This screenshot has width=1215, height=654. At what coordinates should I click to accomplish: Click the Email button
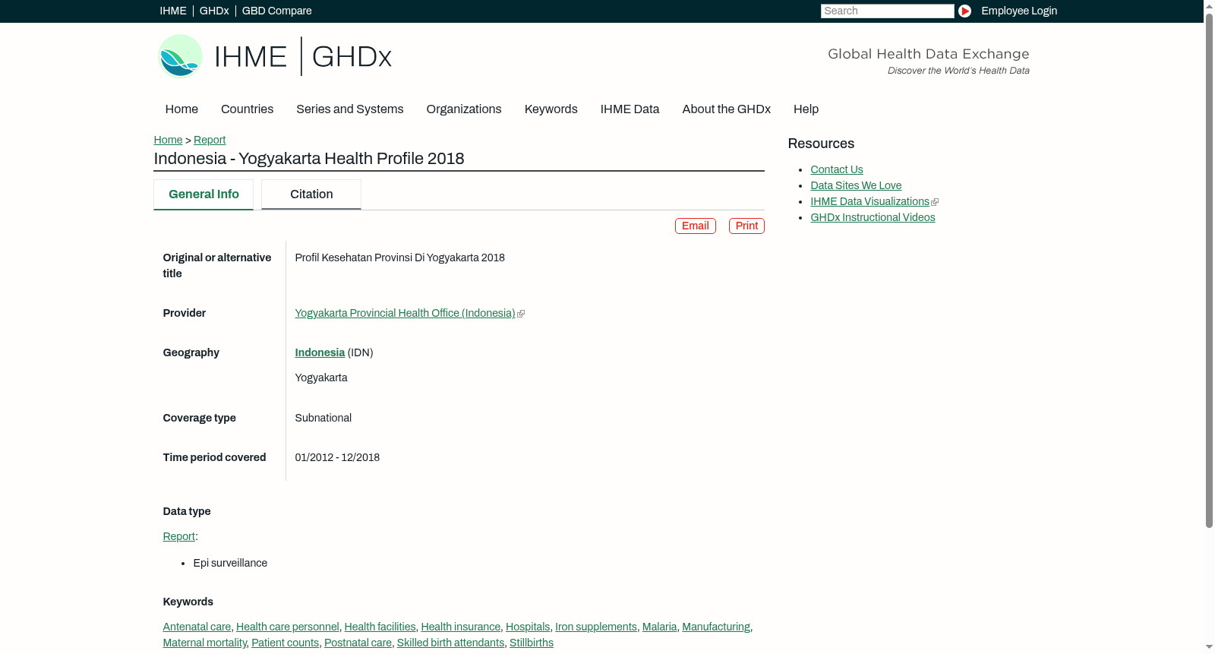(695, 226)
